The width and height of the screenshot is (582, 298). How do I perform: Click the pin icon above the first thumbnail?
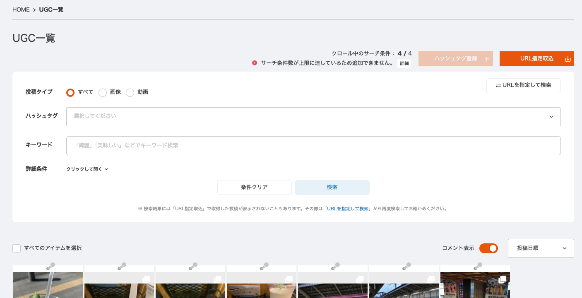[51, 266]
